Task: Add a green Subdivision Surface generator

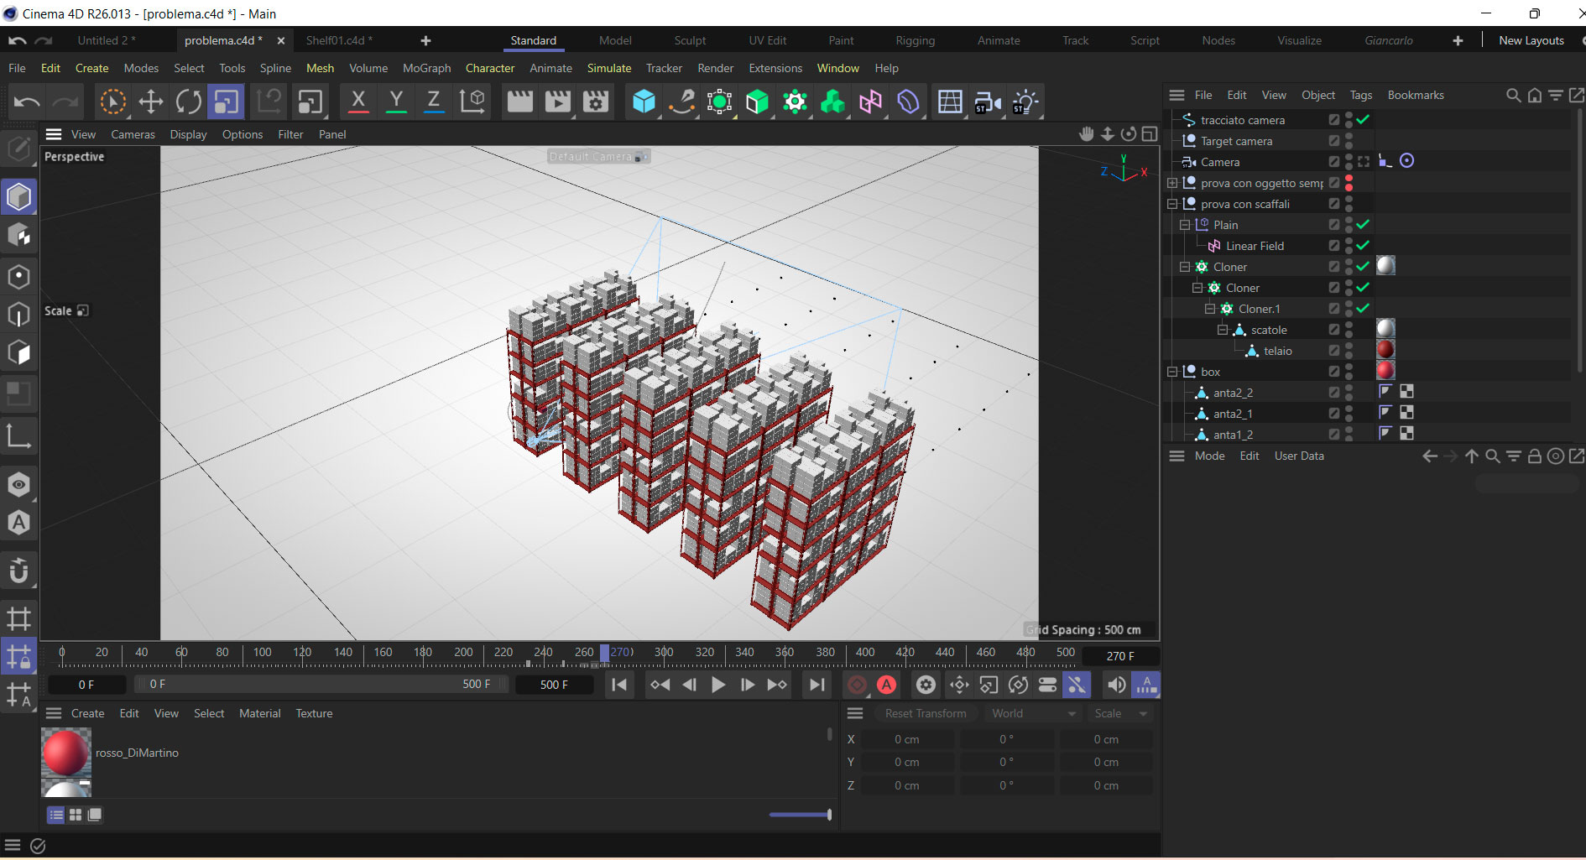Action: coord(757,102)
